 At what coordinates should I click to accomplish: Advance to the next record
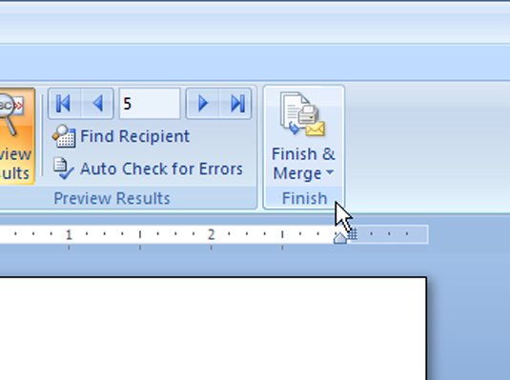point(202,104)
